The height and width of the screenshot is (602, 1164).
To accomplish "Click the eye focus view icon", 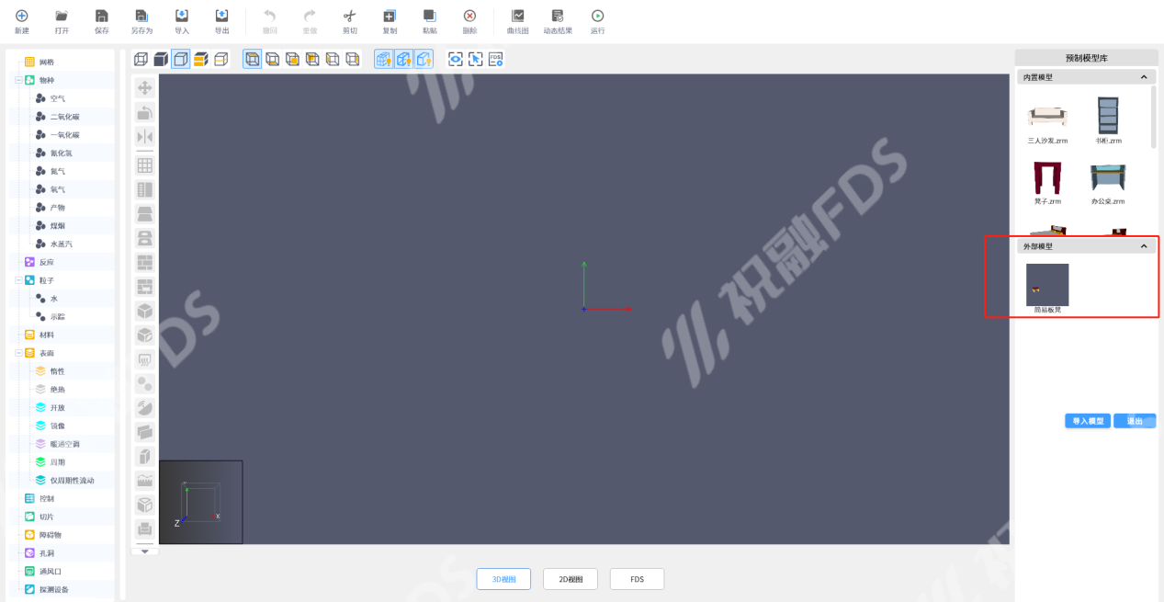I will pos(455,59).
